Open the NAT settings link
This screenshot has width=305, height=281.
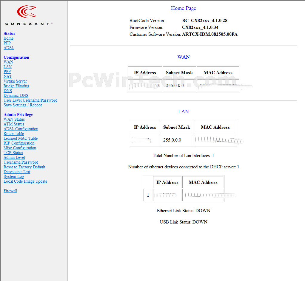[8, 77]
